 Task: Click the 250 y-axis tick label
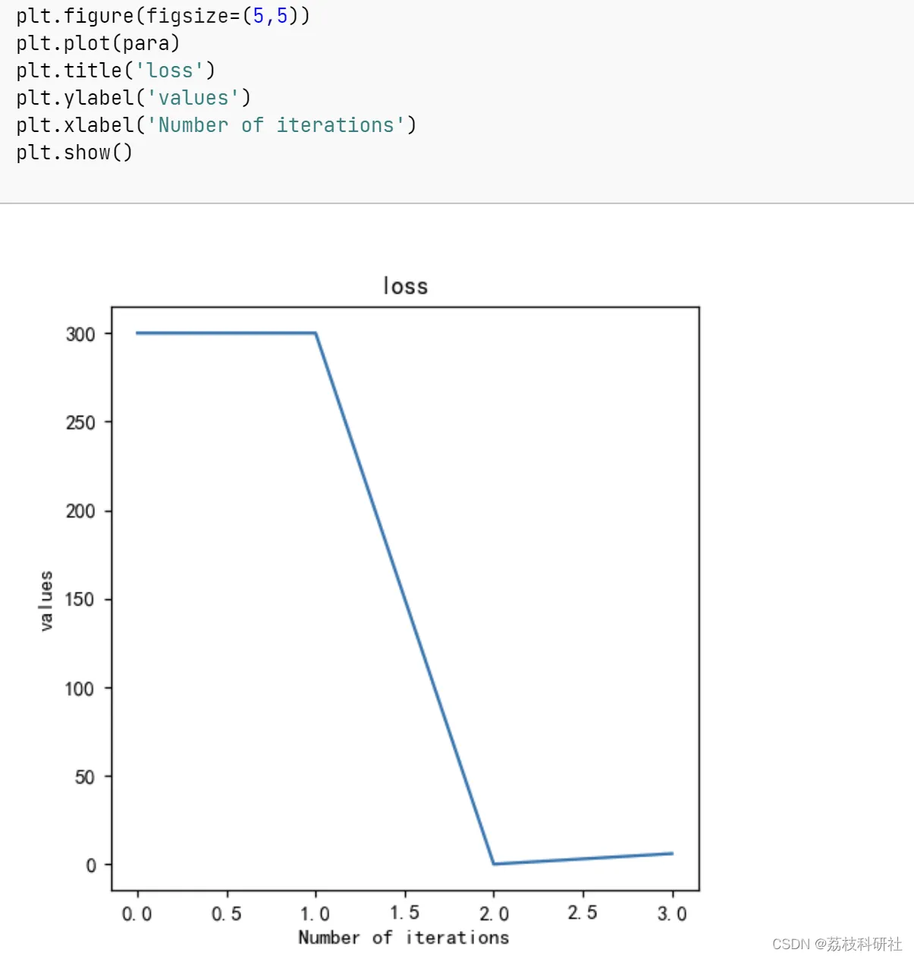[80, 423]
